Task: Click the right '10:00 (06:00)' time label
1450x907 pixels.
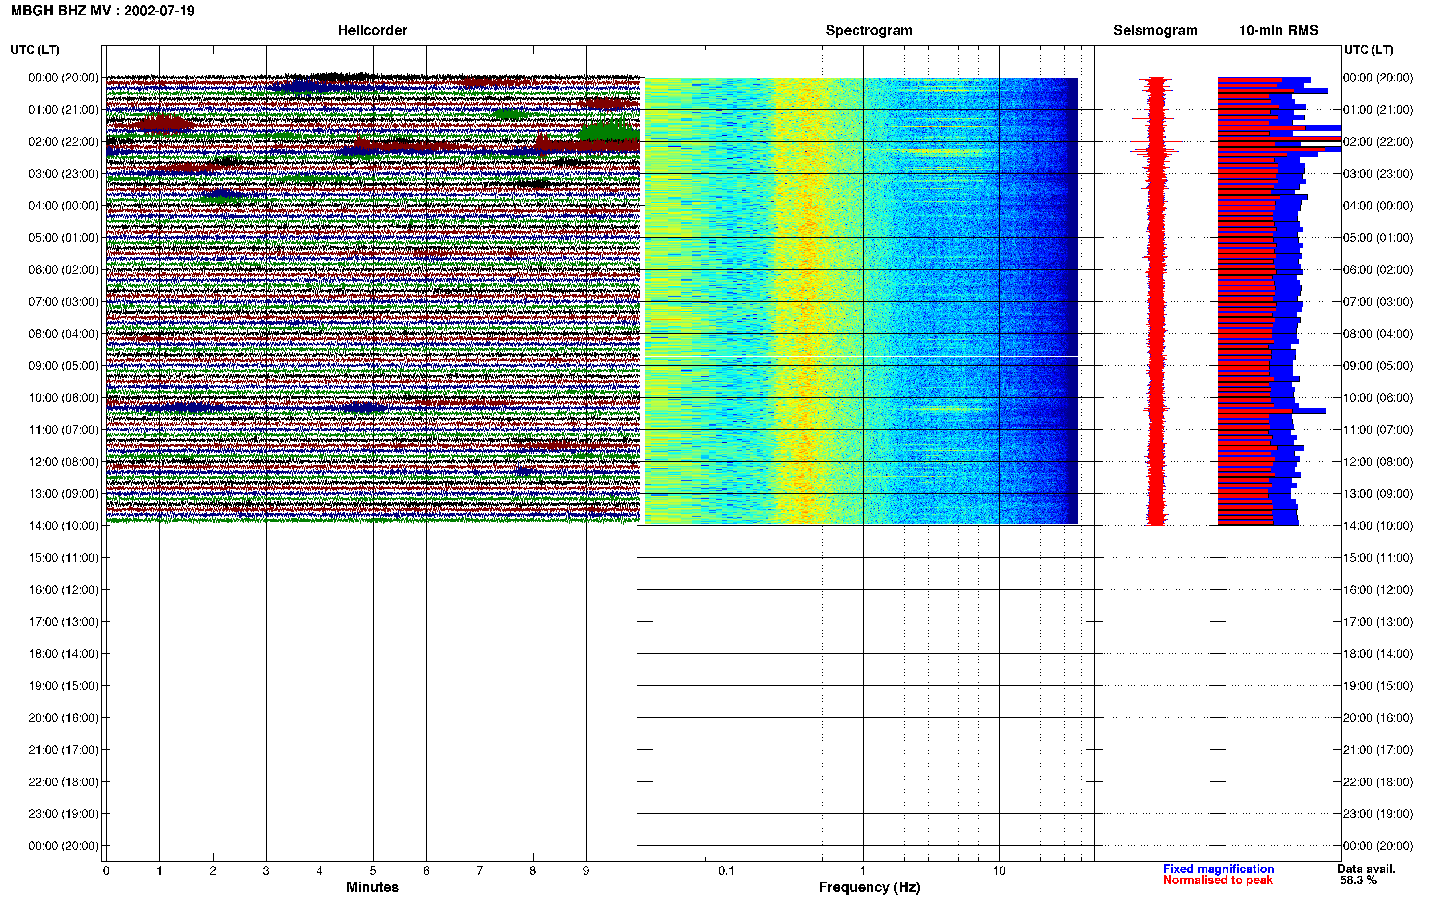Action: coord(1378,398)
